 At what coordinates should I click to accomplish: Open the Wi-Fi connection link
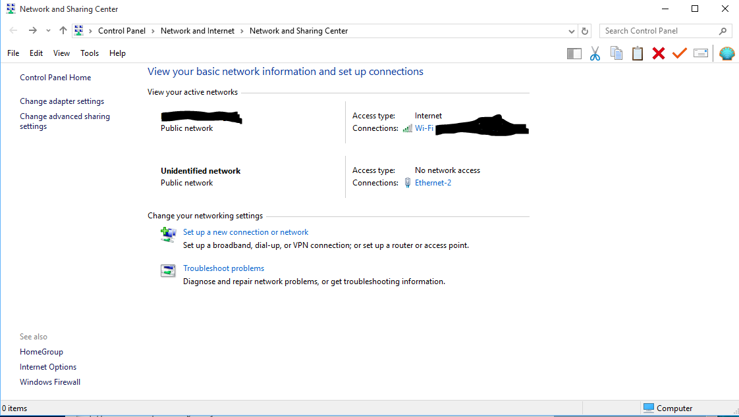point(424,128)
